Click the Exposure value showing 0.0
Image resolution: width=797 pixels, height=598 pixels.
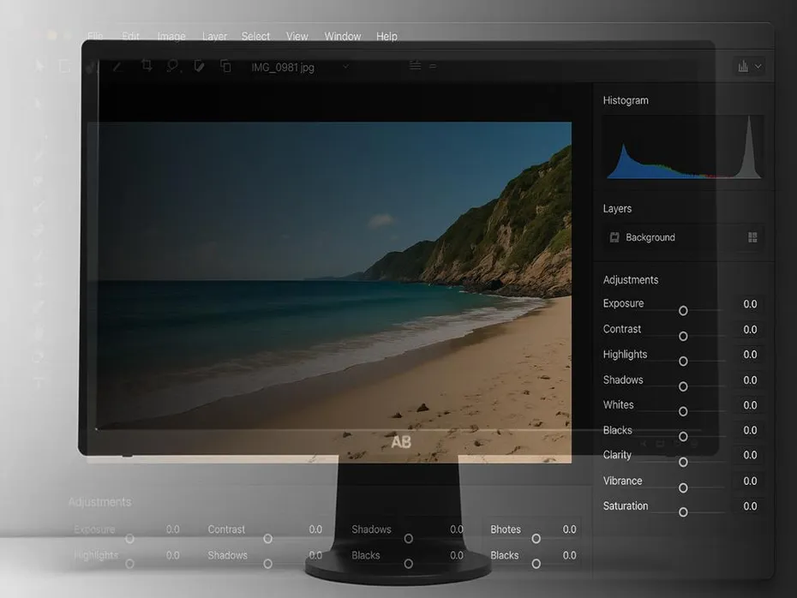[x=749, y=303]
